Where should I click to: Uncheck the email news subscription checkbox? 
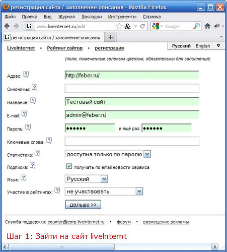pos(69,166)
